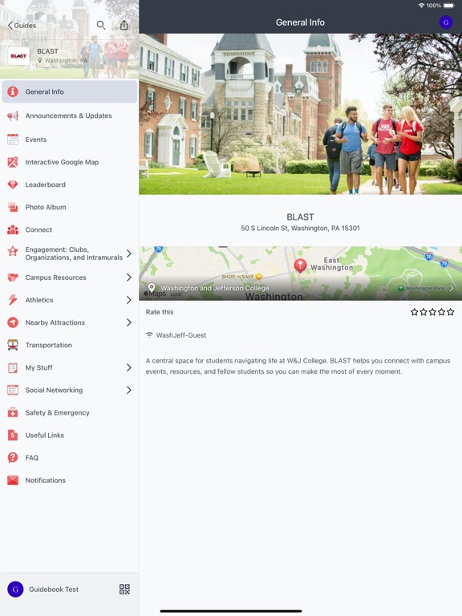This screenshot has height=616, width=462.
Task: Click the Transportation bus icon
Action: coord(13,345)
